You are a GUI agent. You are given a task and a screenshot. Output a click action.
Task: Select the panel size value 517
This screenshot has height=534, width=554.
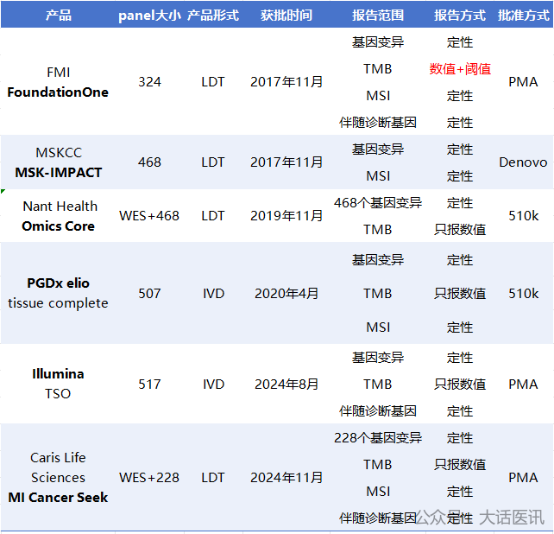point(149,384)
